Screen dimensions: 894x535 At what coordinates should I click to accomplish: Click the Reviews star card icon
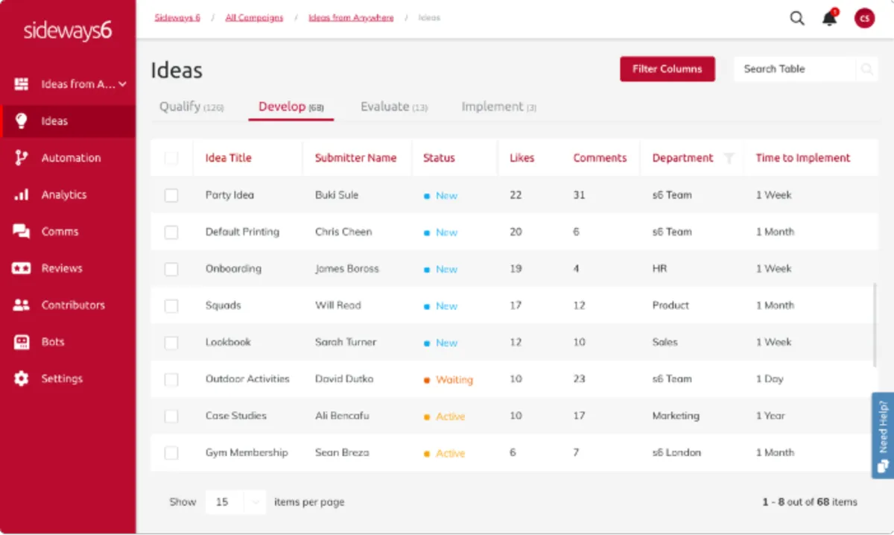coord(22,268)
